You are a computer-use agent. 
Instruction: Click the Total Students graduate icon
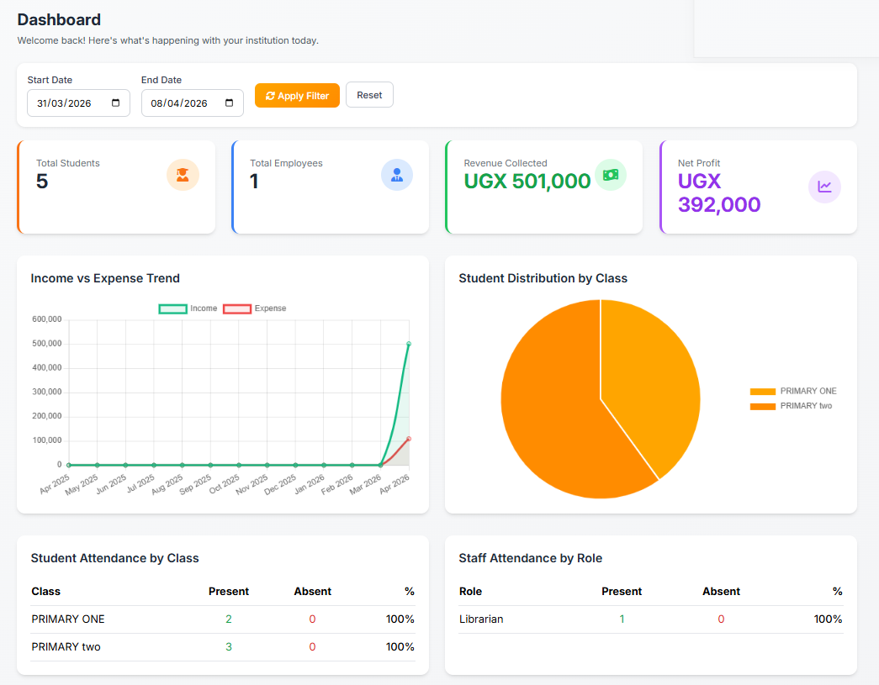183,174
